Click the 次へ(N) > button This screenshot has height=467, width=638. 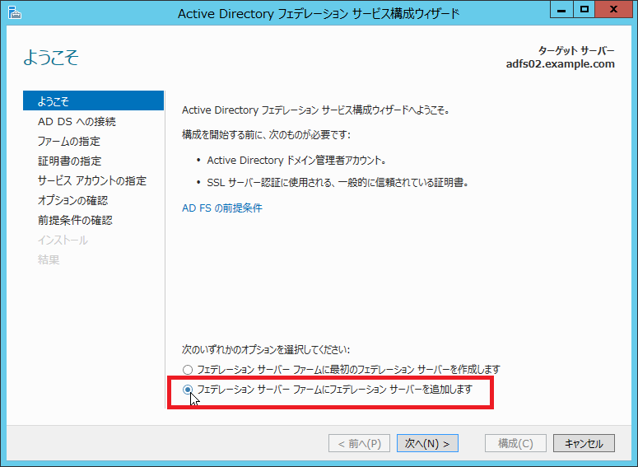(x=427, y=443)
